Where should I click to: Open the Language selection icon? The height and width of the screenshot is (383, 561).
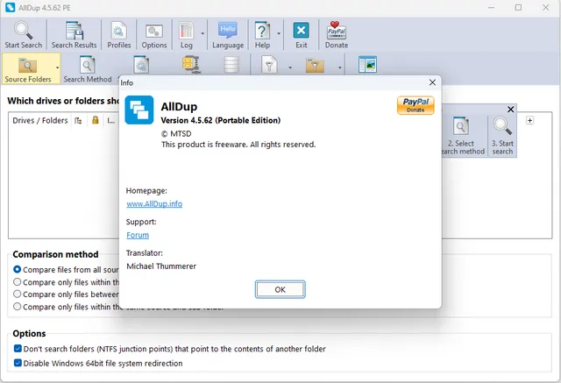pos(228,30)
